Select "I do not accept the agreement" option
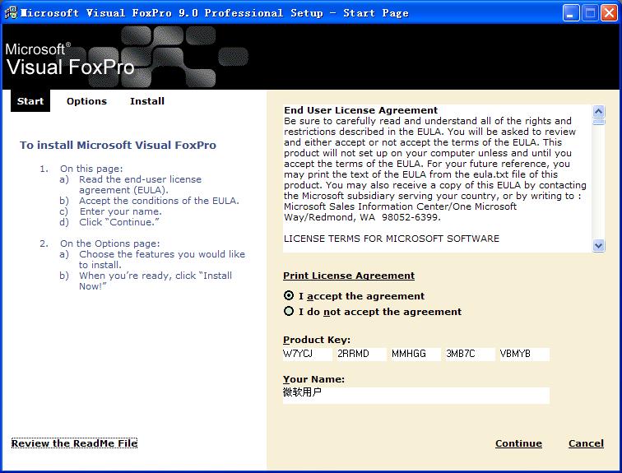622x473 pixels. tap(289, 311)
